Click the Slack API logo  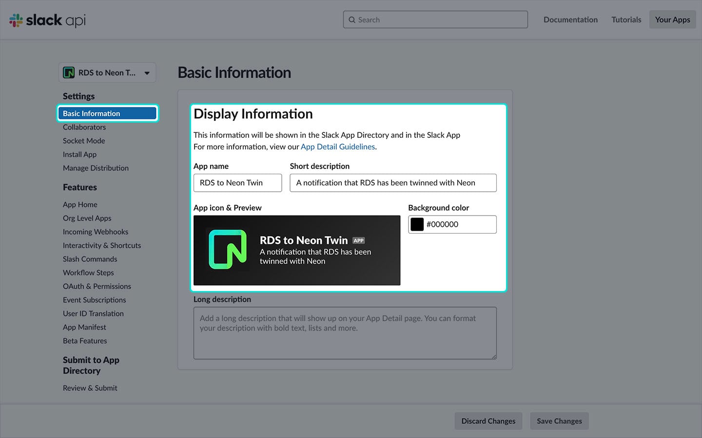[x=47, y=20]
